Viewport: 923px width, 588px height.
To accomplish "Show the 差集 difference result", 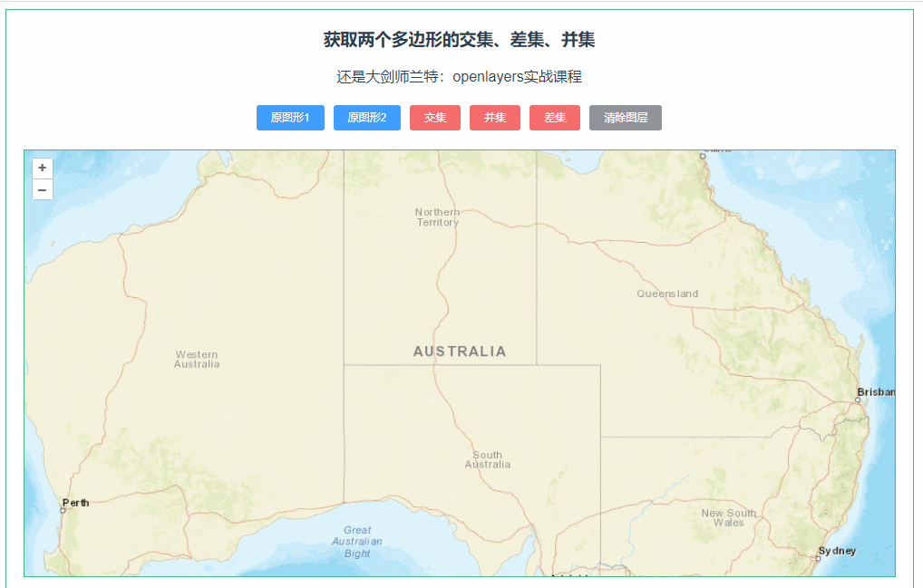I will pos(555,118).
